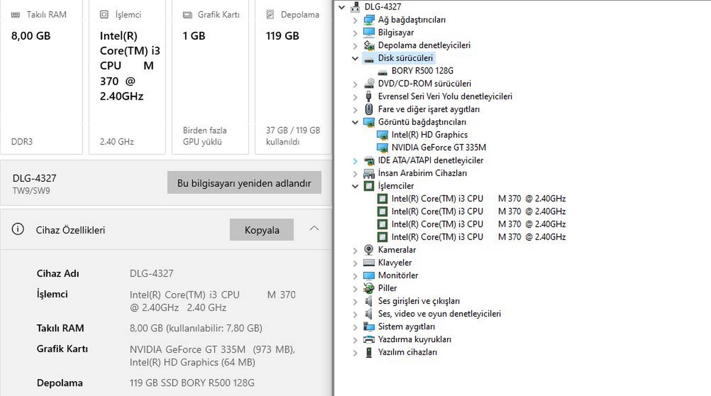Collapse the İşlemciler processor list
The image size is (711, 396).
[x=355, y=186]
